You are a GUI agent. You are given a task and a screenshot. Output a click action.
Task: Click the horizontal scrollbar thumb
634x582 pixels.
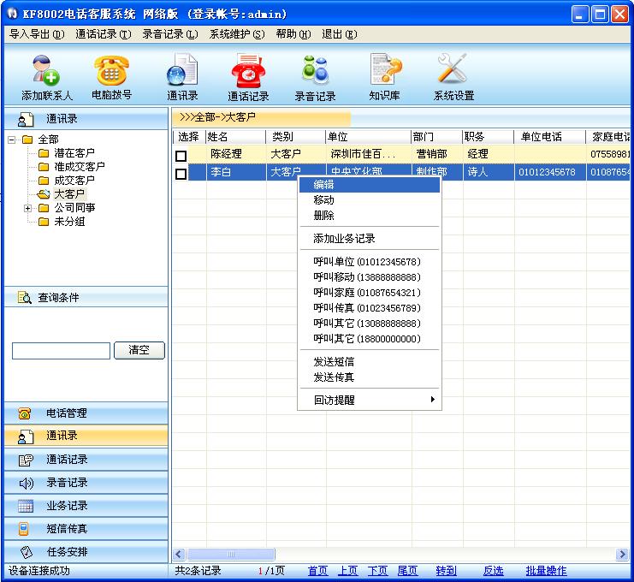click(231, 554)
